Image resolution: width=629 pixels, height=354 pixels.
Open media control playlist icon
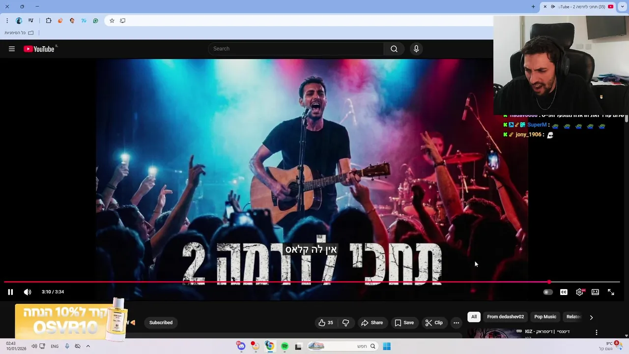pyautogui.click(x=31, y=21)
